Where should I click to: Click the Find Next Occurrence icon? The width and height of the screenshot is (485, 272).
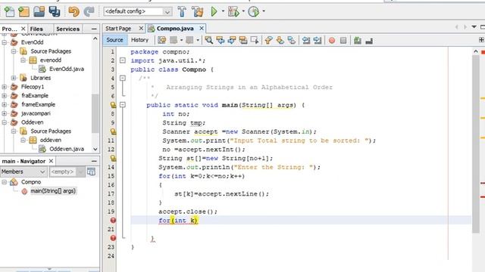tap(232, 40)
